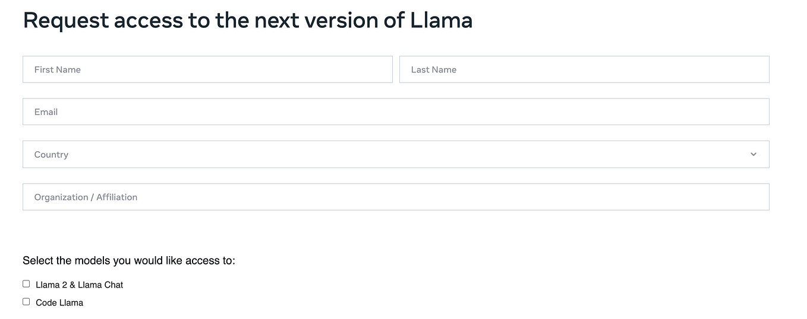Click the 'Country' placeholder text
Screen dimensions: 807x319
click(x=51, y=154)
